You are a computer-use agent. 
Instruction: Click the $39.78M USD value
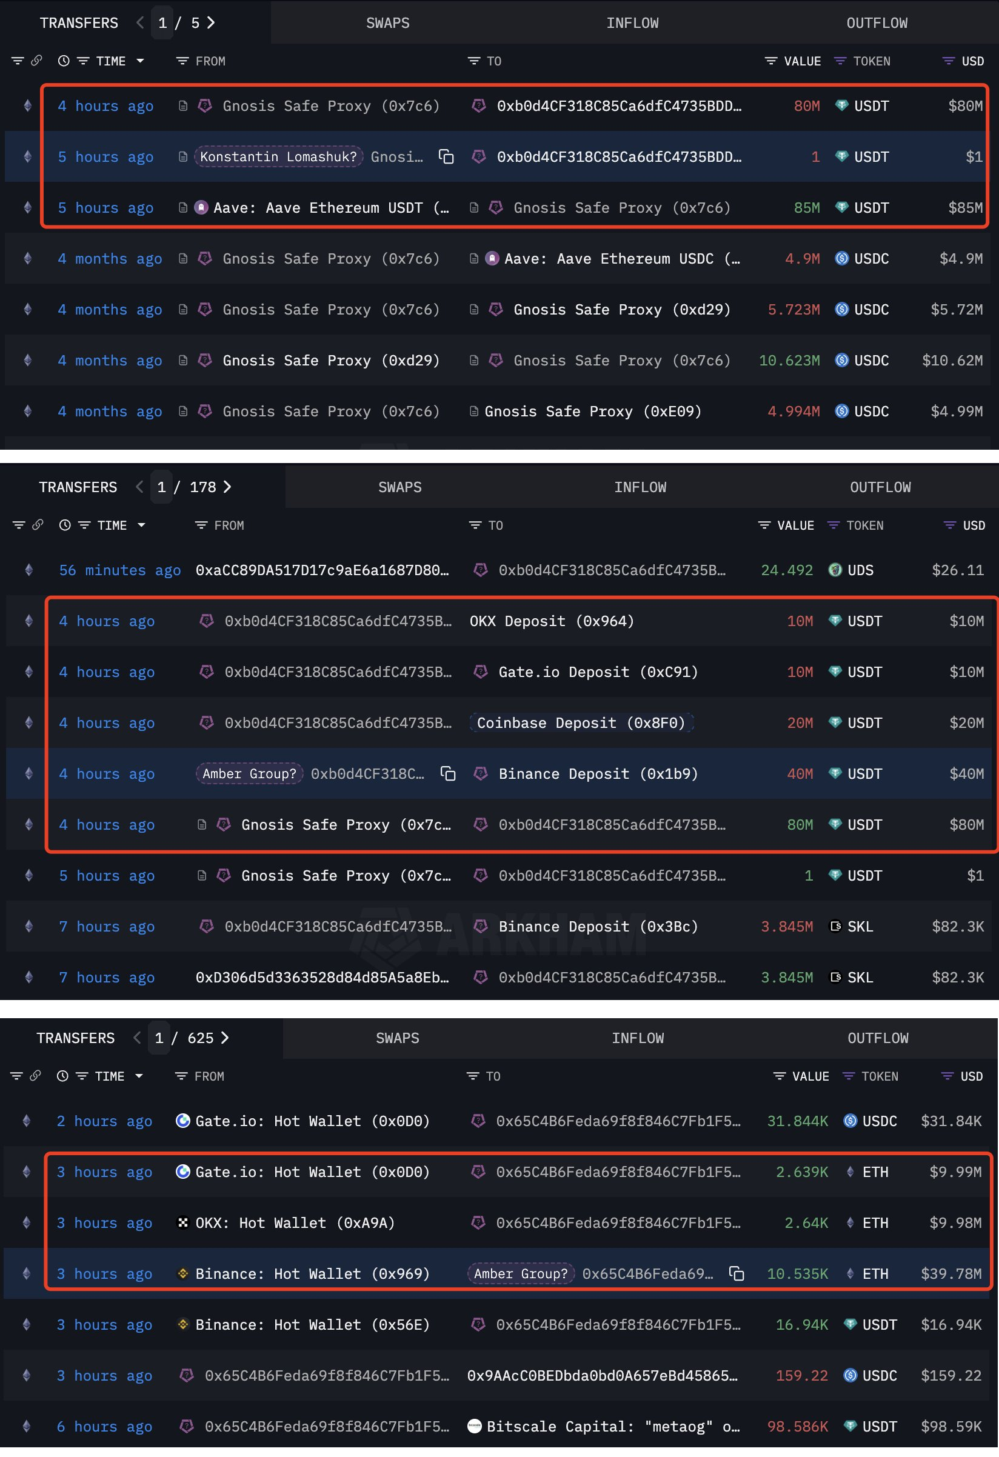pyautogui.click(x=951, y=1273)
